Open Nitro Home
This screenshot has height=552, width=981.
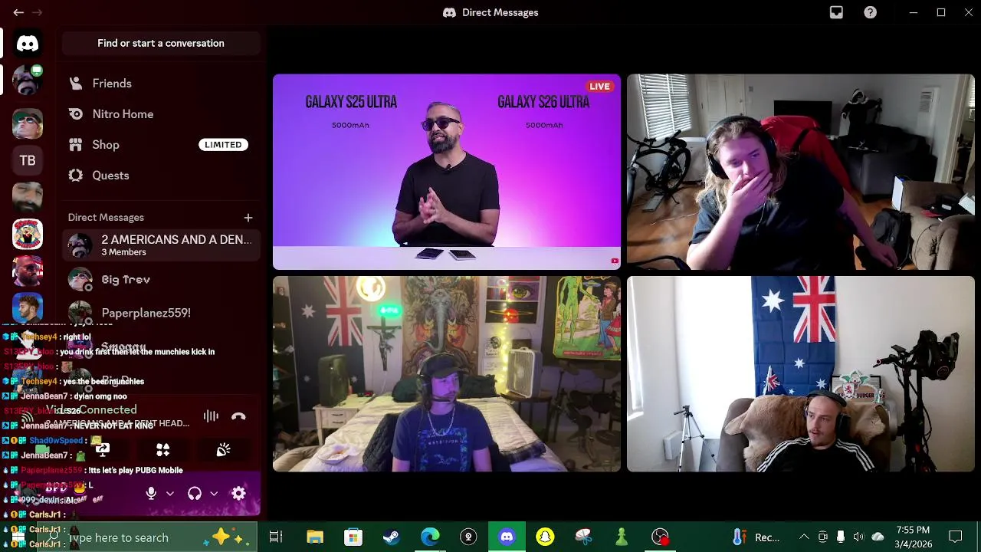click(x=161, y=114)
